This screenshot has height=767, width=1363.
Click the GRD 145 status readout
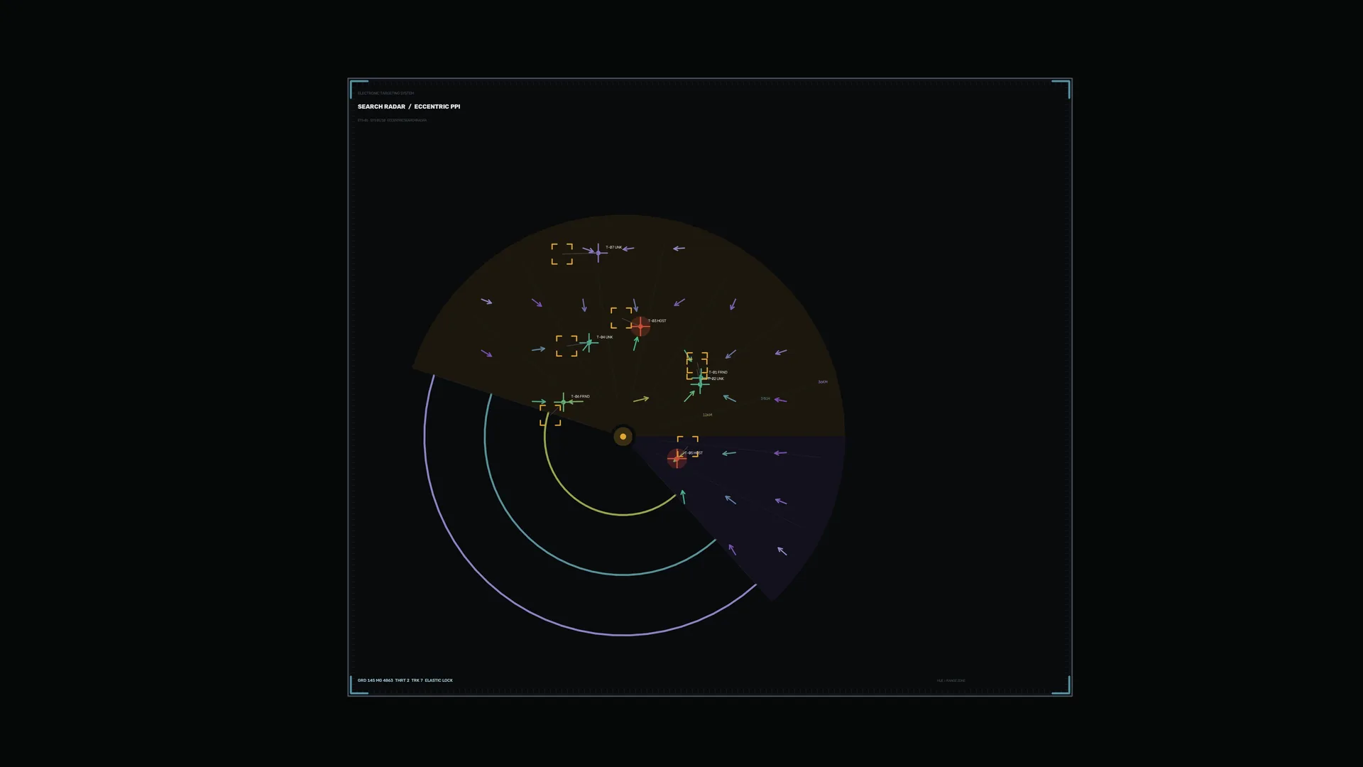pyautogui.click(x=366, y=680)
